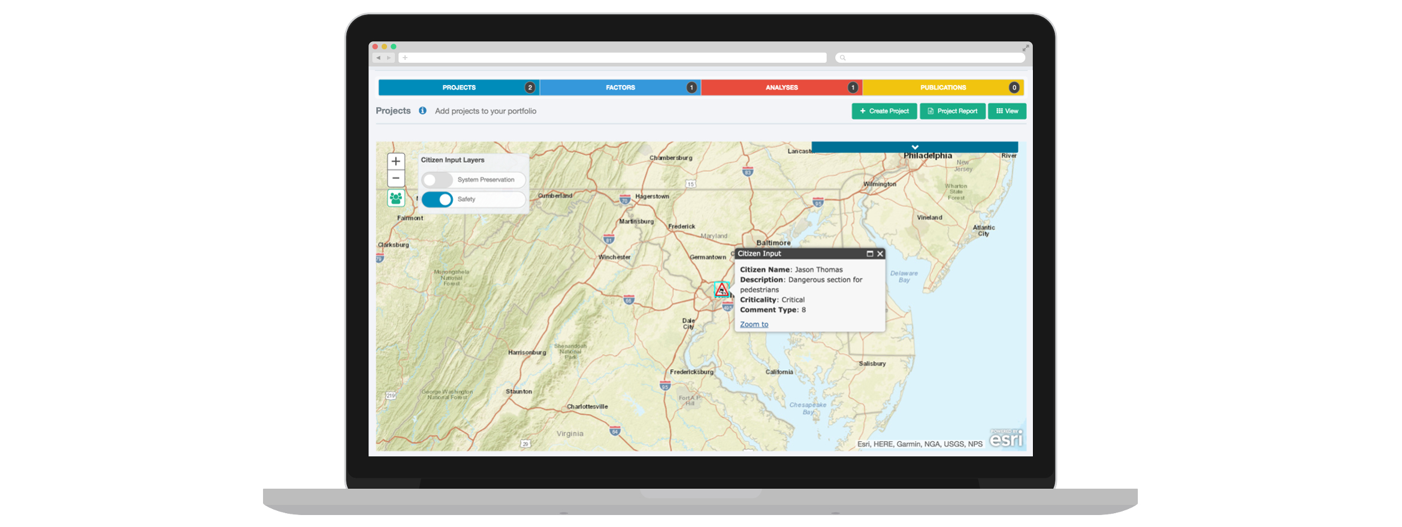
Task: Click the Harrisonburg map label
Action: tap(527, 353)
